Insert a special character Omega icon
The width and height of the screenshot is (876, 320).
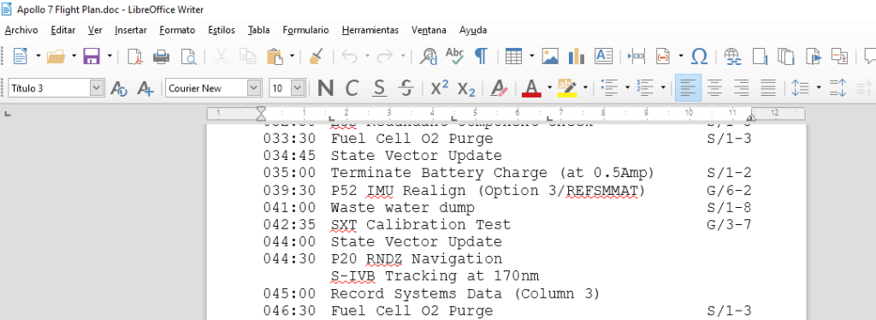tap(699, 56)
